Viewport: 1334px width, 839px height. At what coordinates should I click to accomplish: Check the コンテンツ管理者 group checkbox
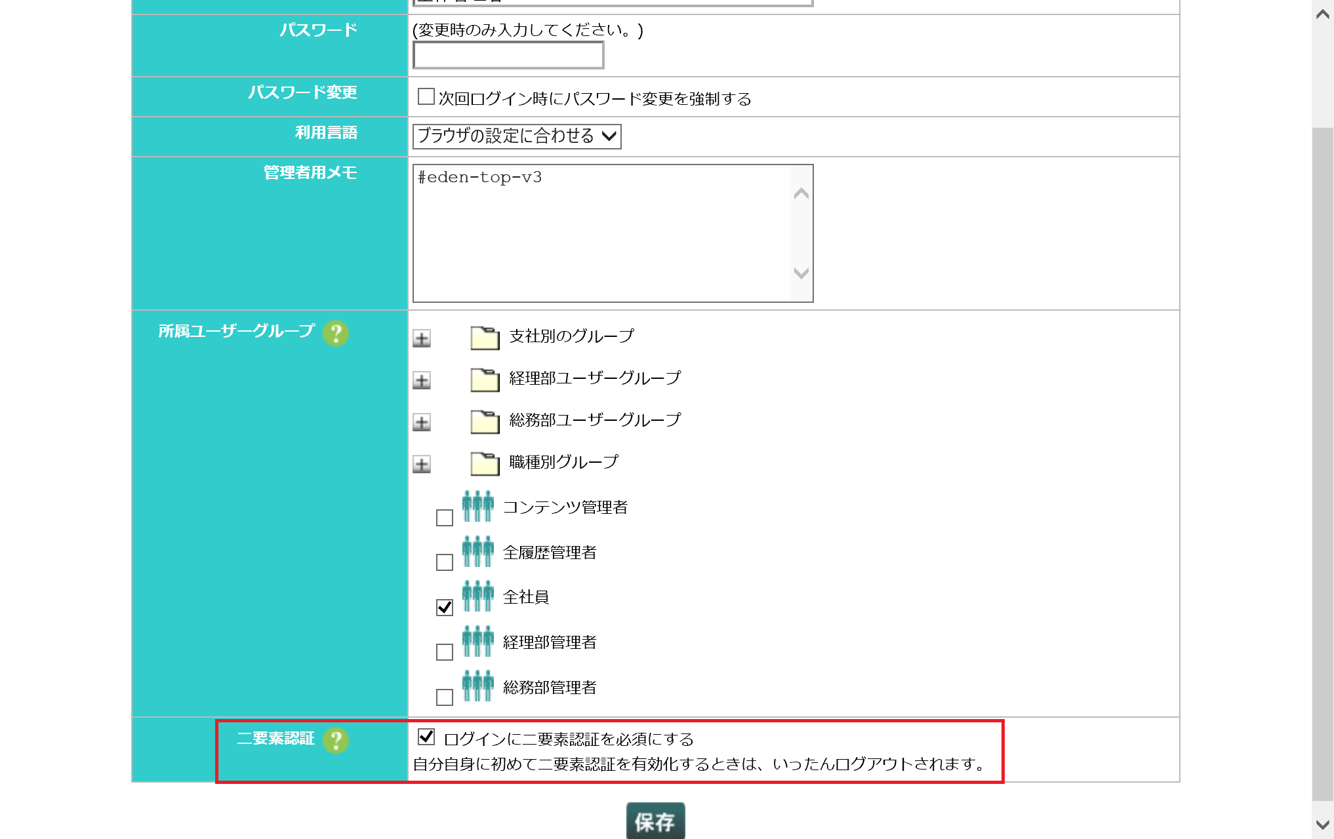(x=445, y=518)
